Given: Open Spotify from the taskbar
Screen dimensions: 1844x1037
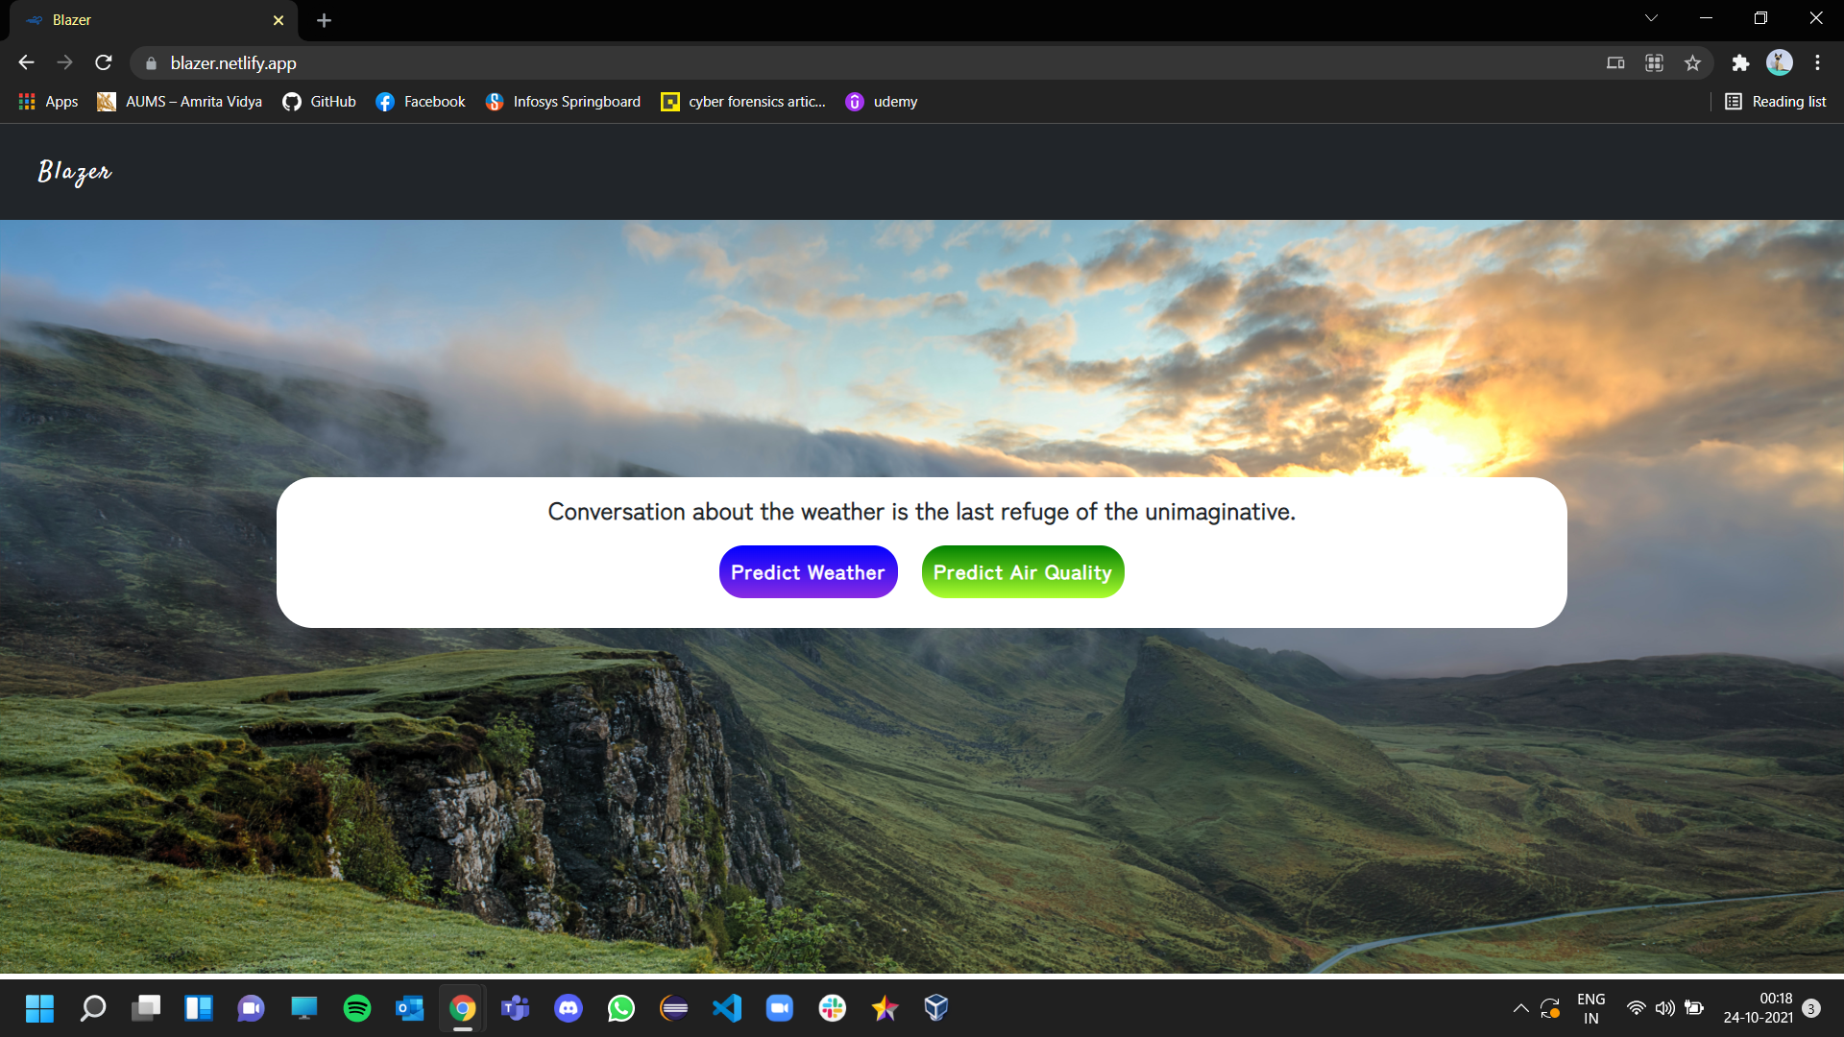Looking at the screenshot, I should click(357, 1008).
